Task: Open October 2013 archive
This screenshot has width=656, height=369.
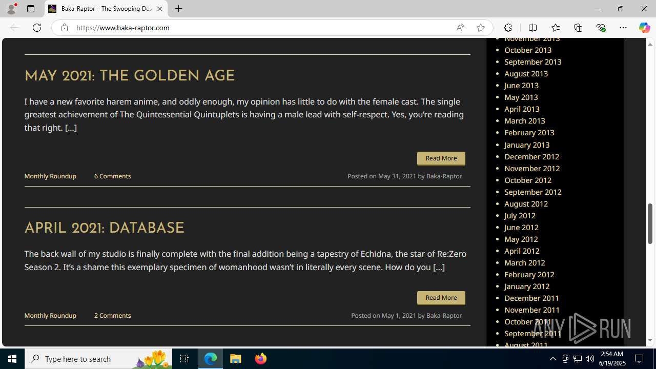Action: click(x=528, y=50)
